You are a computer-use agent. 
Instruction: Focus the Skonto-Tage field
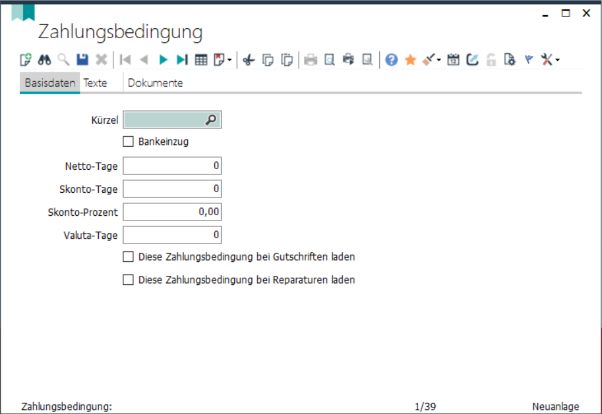point(172,189)
